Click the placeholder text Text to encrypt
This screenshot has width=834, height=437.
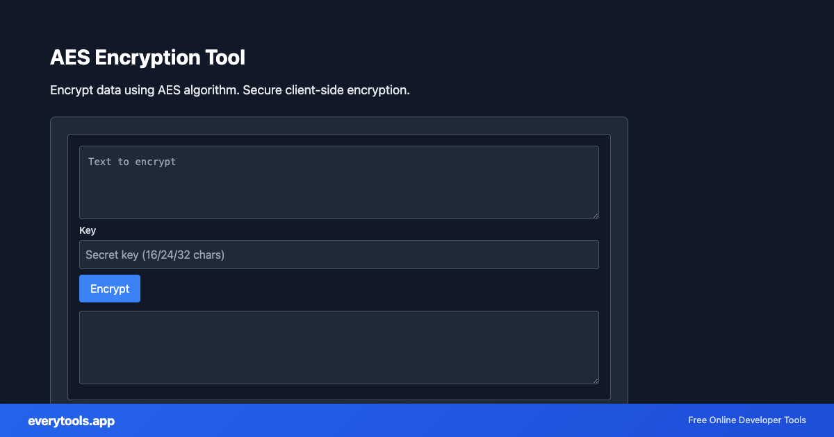tap(131, 161)
